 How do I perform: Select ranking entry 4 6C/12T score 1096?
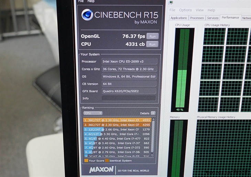117,134
